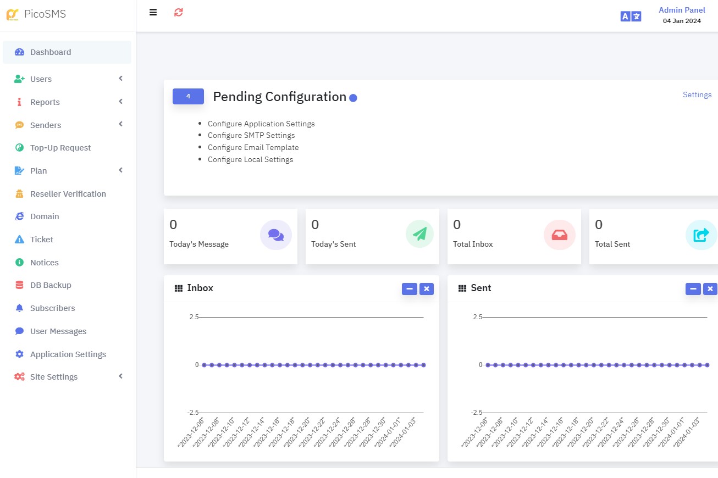Viewport: 718px width, 478px height.
Task: Open the Settings link in Pending Configuration
Action: pyautogui.click(x=697, y=95)
